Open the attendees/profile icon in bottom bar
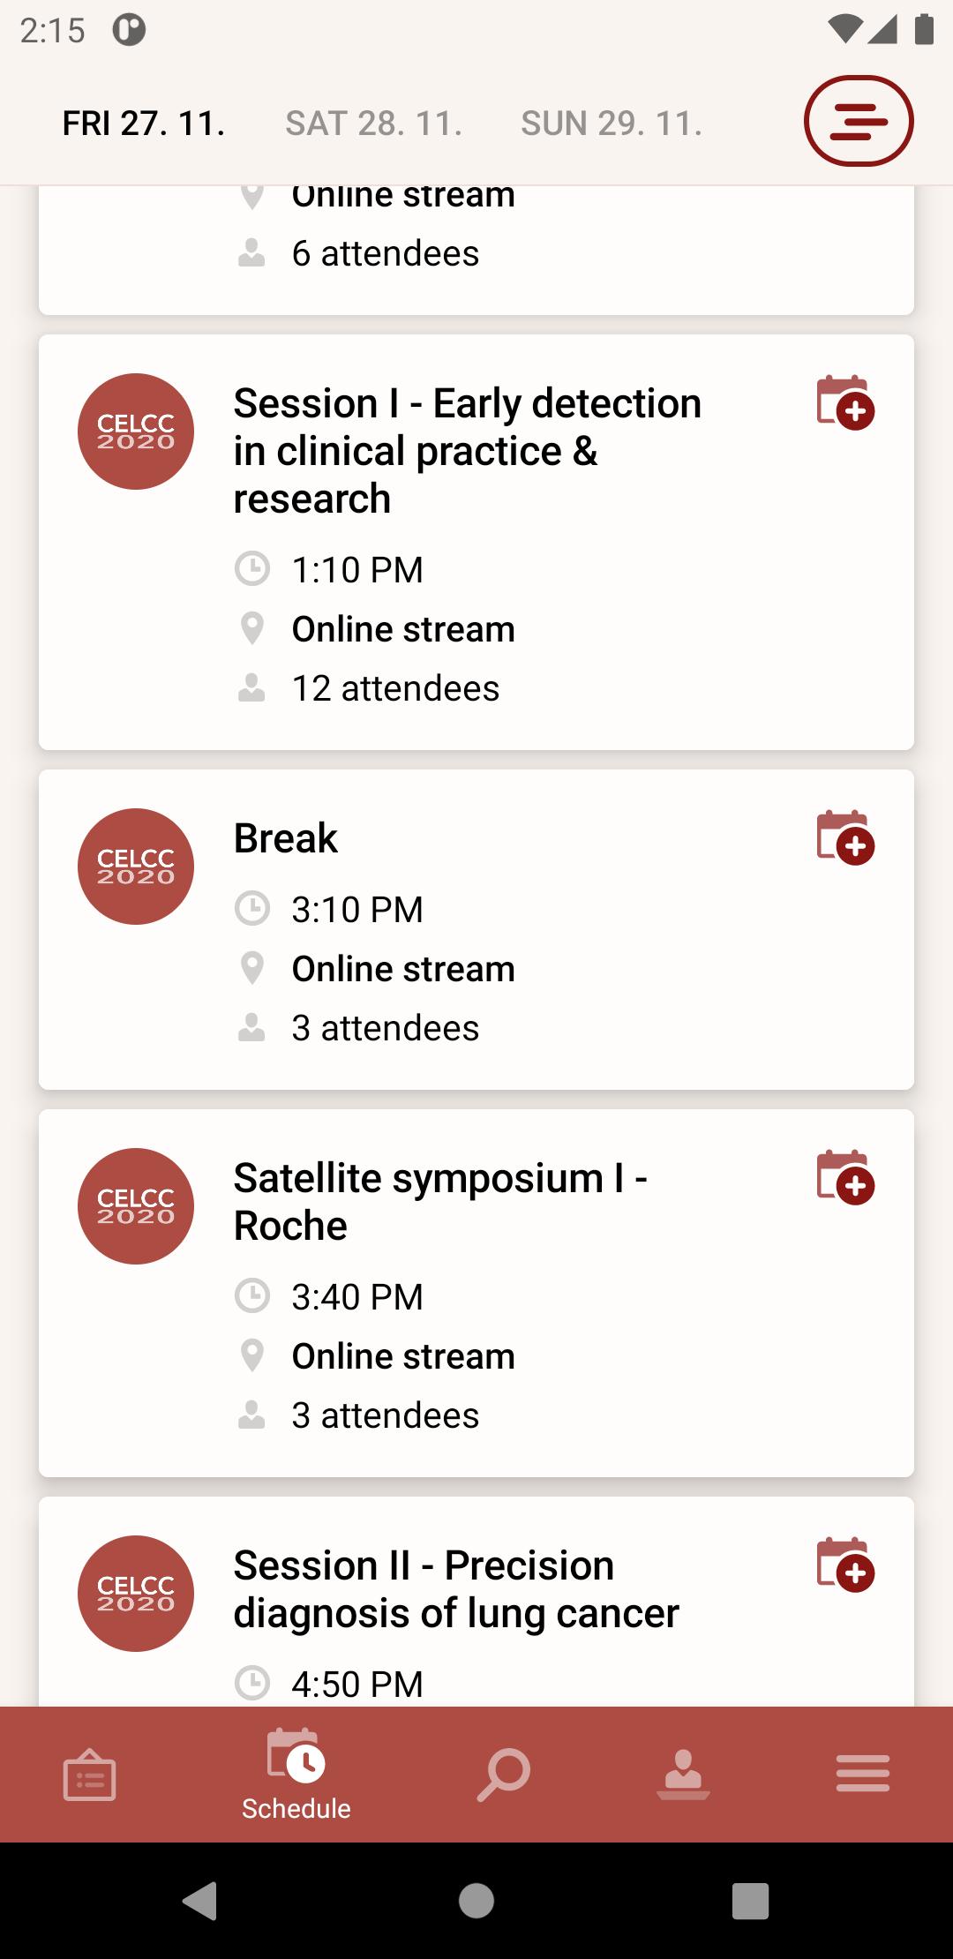The height and width of the screenshot is (1959, 953). point(683,1775)
